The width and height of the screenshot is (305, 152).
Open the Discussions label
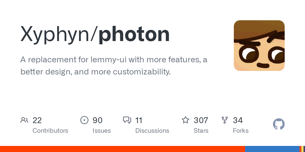click(x=152, y=131)
